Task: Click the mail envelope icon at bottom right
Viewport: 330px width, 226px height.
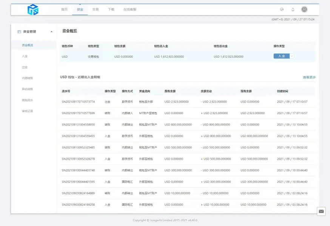Action: 321,211
